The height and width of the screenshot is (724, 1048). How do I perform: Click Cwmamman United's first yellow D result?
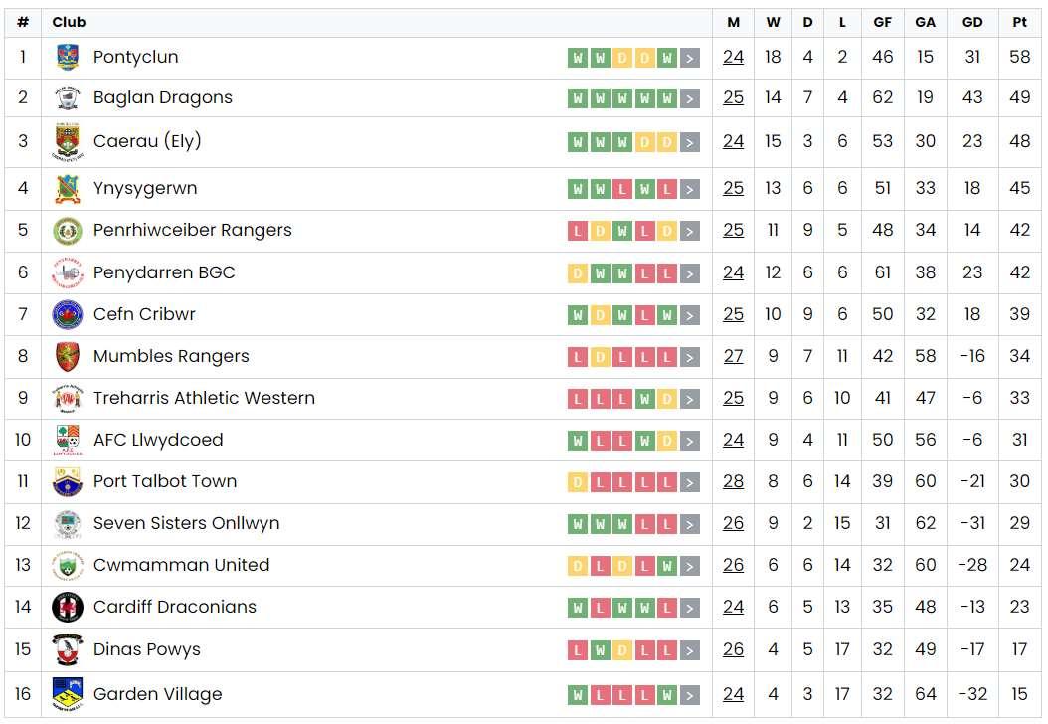click(577, 566)
